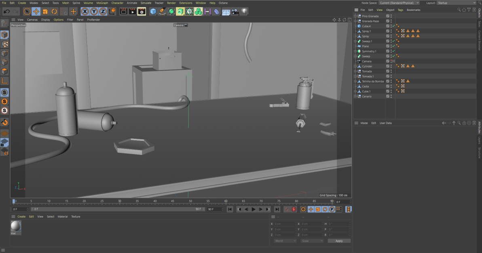Add a Cube primitive object
This screenshot has height=253, width=482.
coord(153,11)
